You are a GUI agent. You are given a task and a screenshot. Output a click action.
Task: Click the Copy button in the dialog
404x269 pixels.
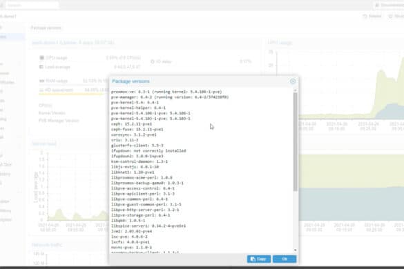coord(259,259)
